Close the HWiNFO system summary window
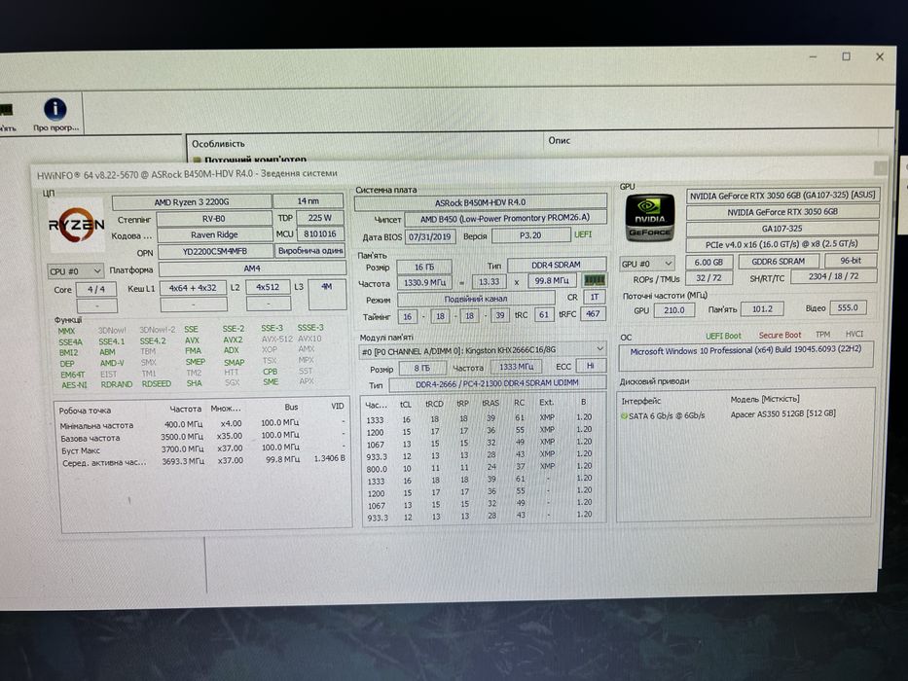 880,167
